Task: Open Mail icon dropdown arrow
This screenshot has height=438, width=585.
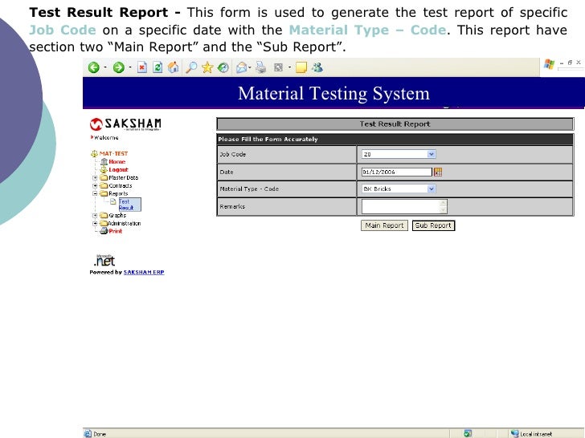Action: [x=250, y=67]
